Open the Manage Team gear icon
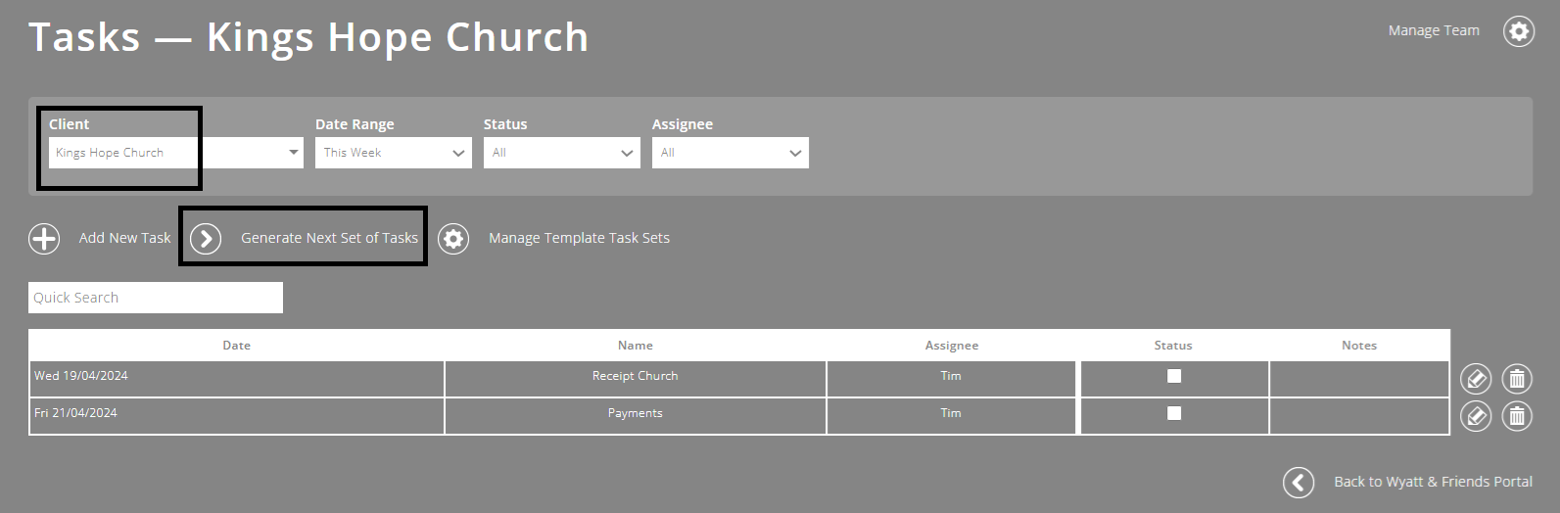 tap(1519, 31)
